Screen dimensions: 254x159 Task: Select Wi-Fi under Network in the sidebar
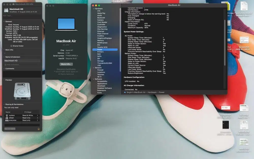coord(99,77)
